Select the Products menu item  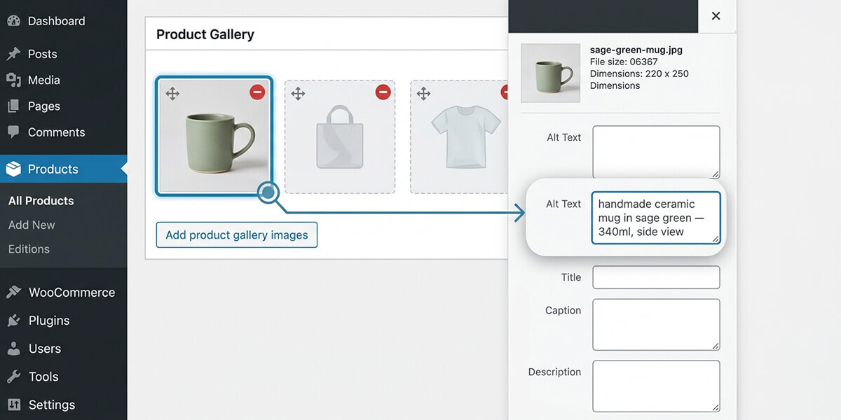click(x=63, y=169)
